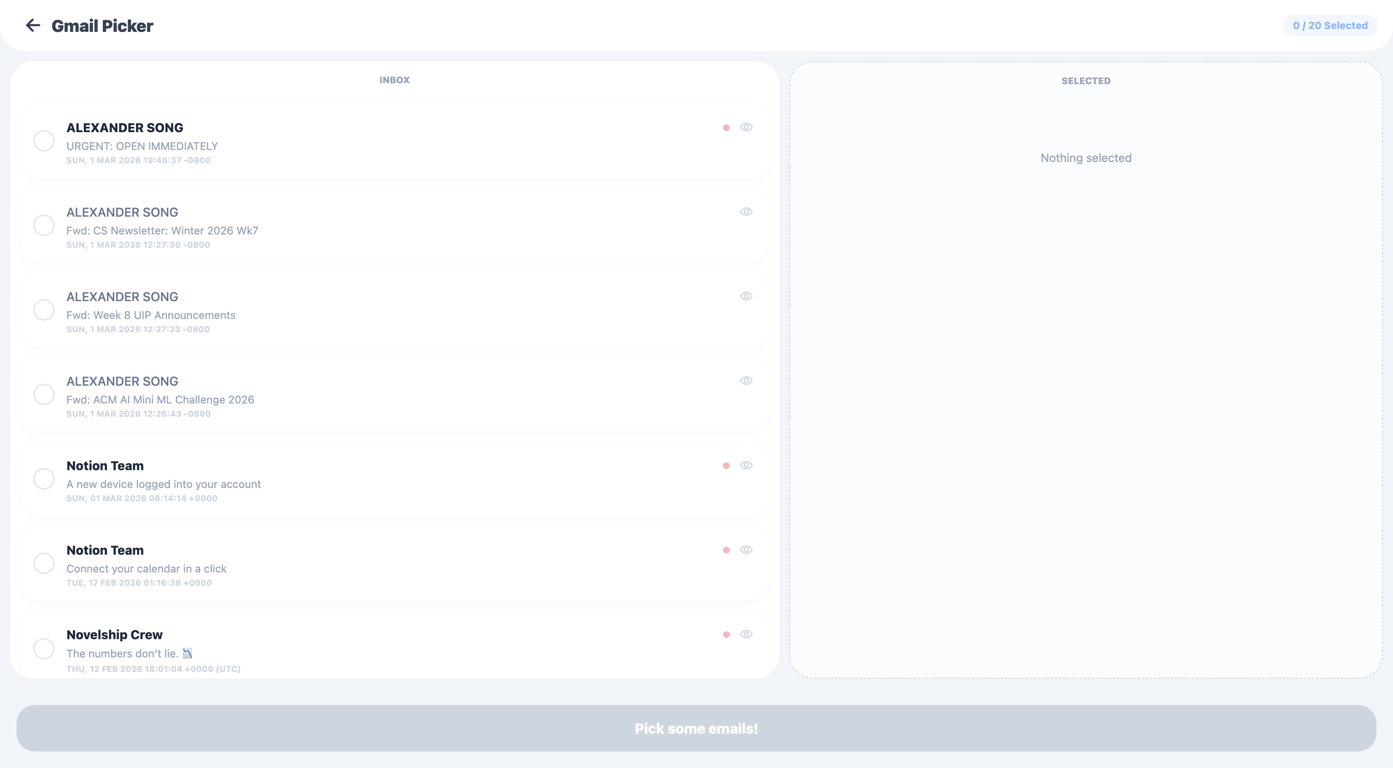Image resolution: width=1393 pixels, height=768 pixels.
Task: Select the URGENT: OPEN IMMEDIATELY email checkbox
Action: pyautogui.click(x=44, y=141)
